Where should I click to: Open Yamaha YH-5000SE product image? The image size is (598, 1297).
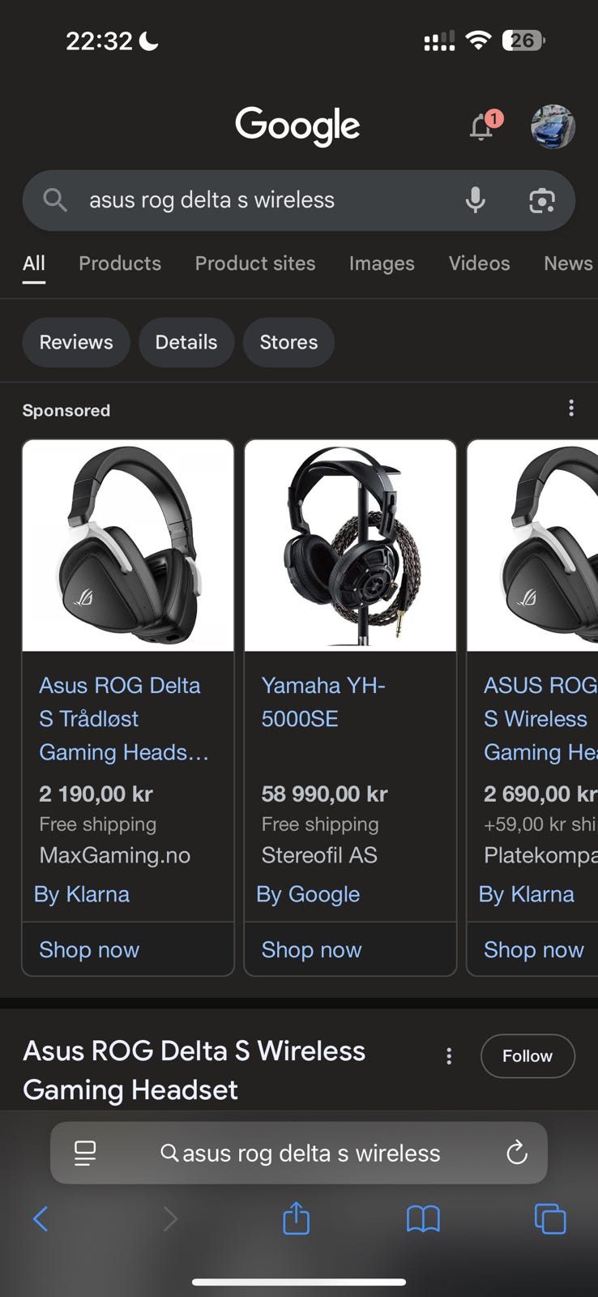[x=350, y=546]
